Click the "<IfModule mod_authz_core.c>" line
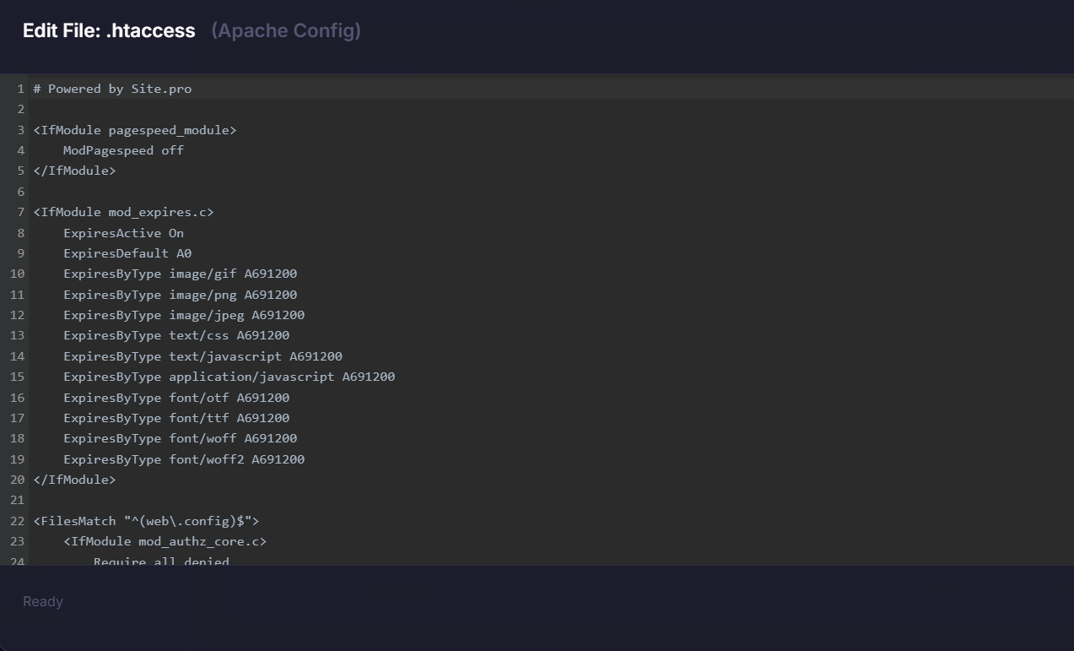1074x651 pixels. [x=165, y=541]
